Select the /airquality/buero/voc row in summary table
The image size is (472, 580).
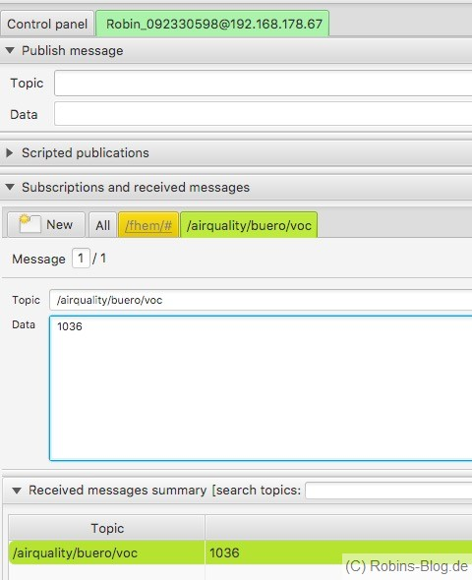241,552
